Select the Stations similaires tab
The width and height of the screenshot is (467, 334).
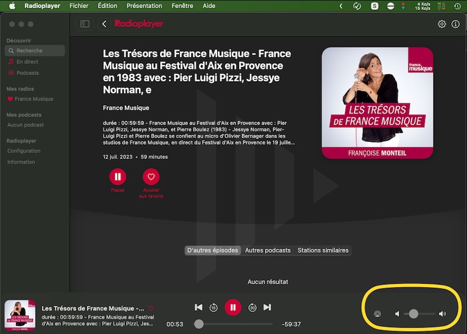[x=323, y=251]
